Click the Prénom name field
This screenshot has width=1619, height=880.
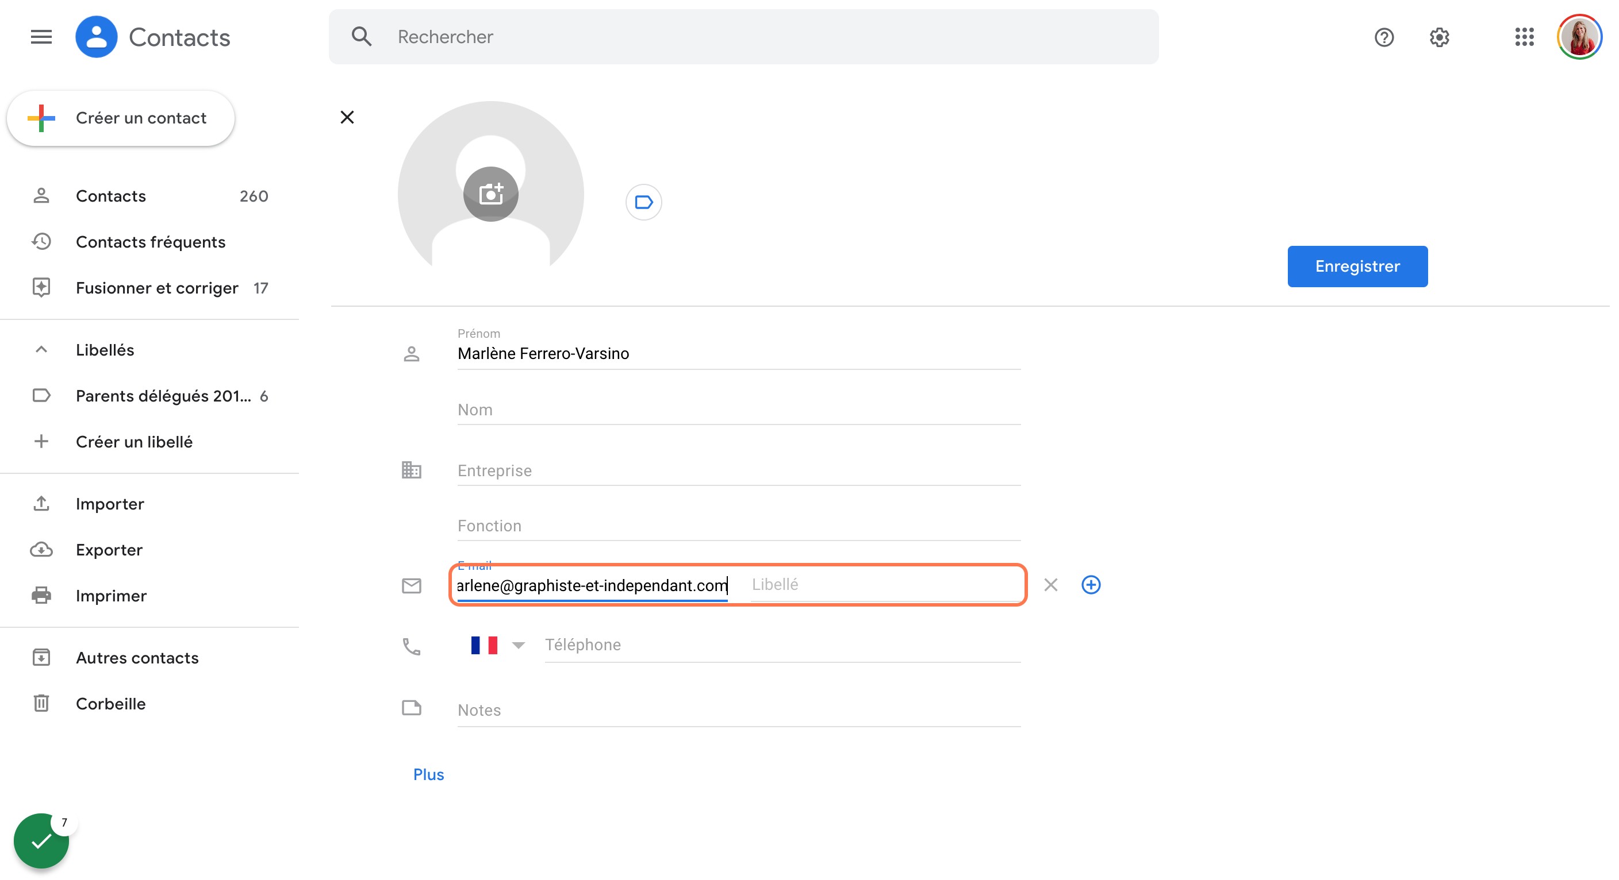739,354
